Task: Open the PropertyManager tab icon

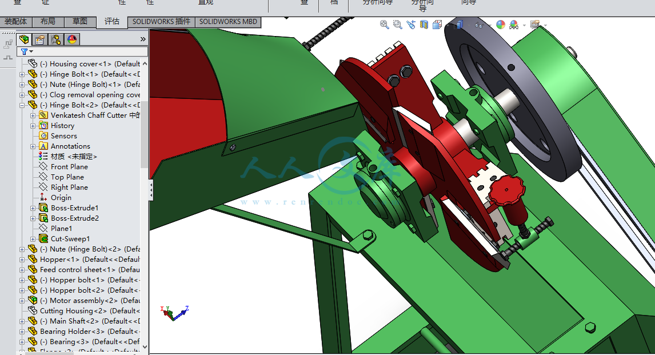Action: [x=40, y=39]
